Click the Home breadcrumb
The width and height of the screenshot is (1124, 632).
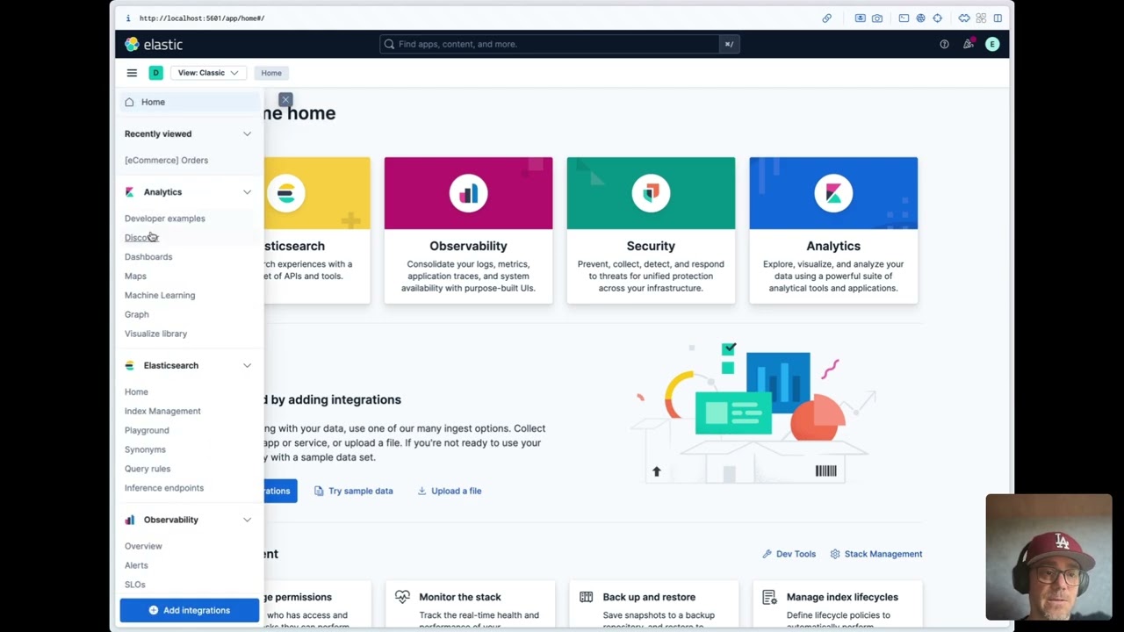[x=271, y=73]
